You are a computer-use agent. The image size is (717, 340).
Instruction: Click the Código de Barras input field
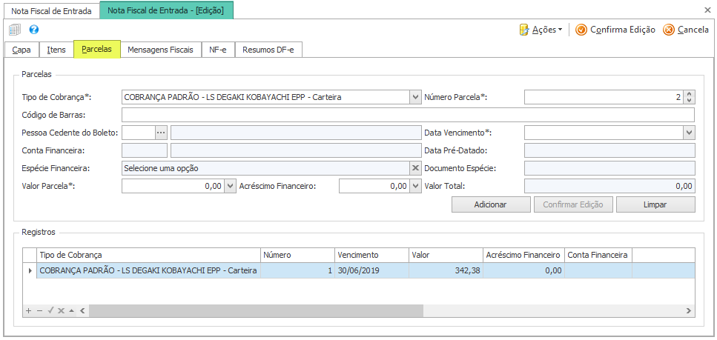pyautogui.click(x=408, y=115)
